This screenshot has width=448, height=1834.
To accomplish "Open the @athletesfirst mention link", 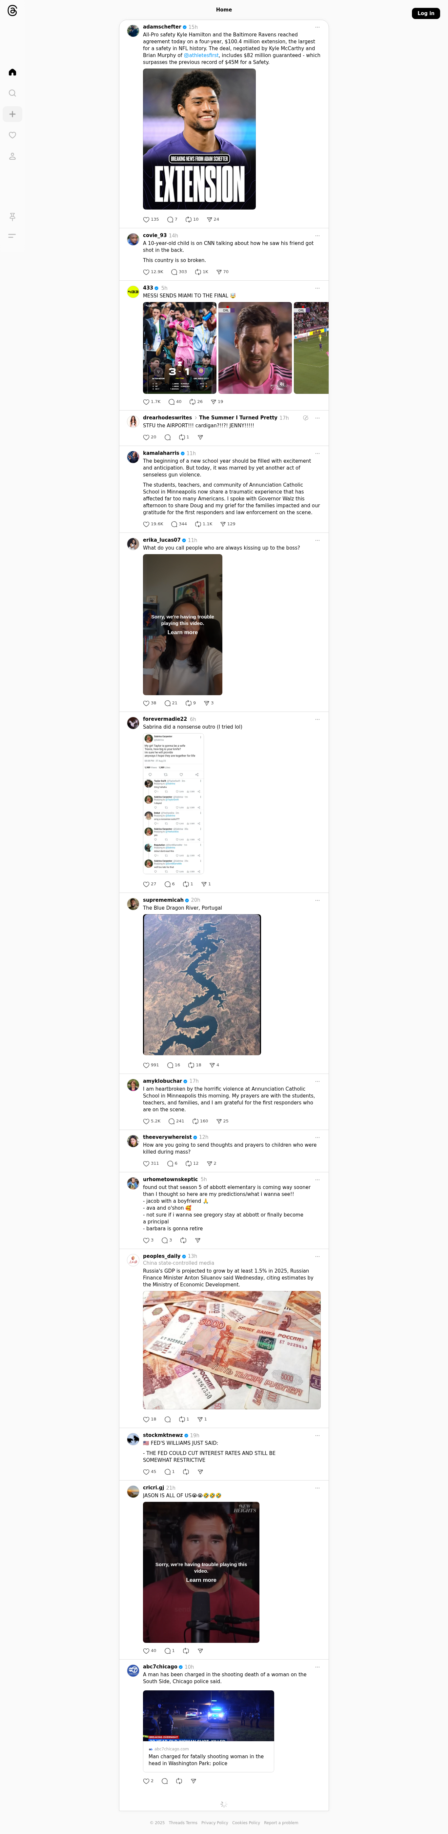I will click(201, 55).
